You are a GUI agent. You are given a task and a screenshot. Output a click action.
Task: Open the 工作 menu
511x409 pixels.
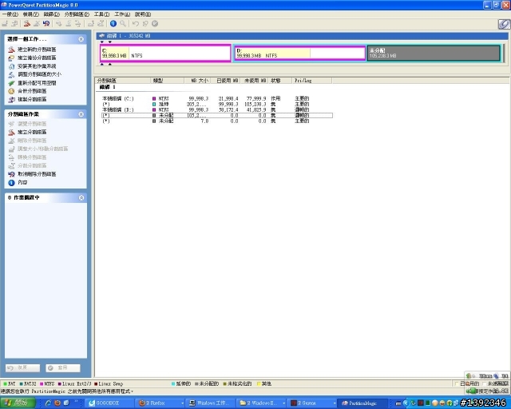(x=122, y=14)
